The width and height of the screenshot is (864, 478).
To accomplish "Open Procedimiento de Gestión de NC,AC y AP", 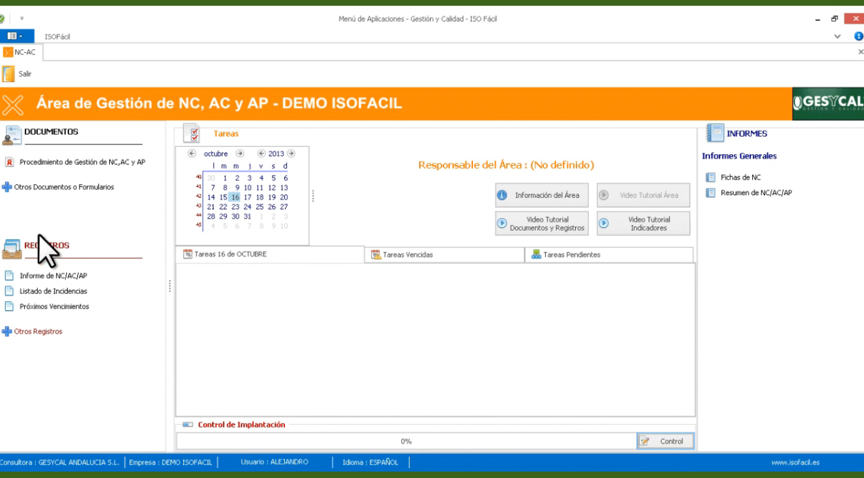I will [82, 162].
